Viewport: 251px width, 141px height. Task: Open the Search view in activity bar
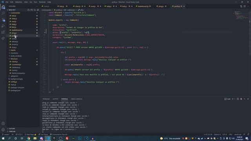point(3,13)
